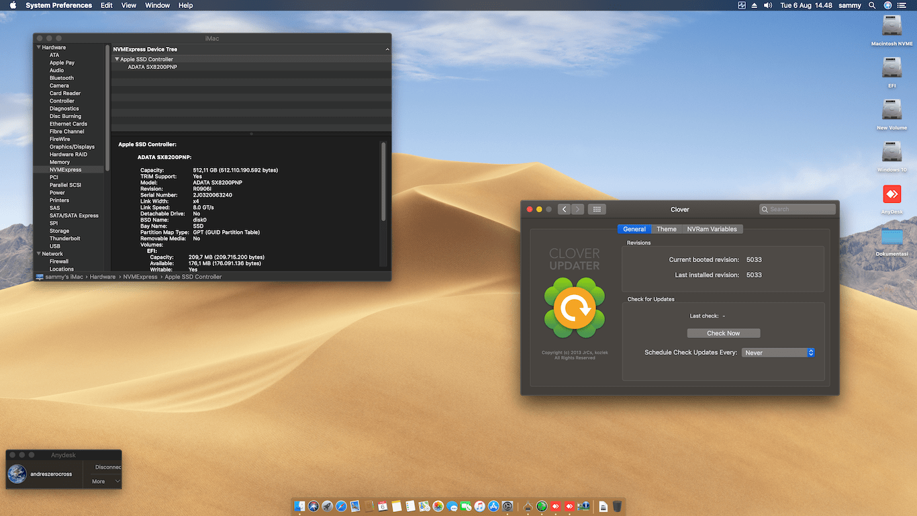Switch to the Theme tab in Clover
This screenshot has height=516, width=917.
tap(667, 229)
